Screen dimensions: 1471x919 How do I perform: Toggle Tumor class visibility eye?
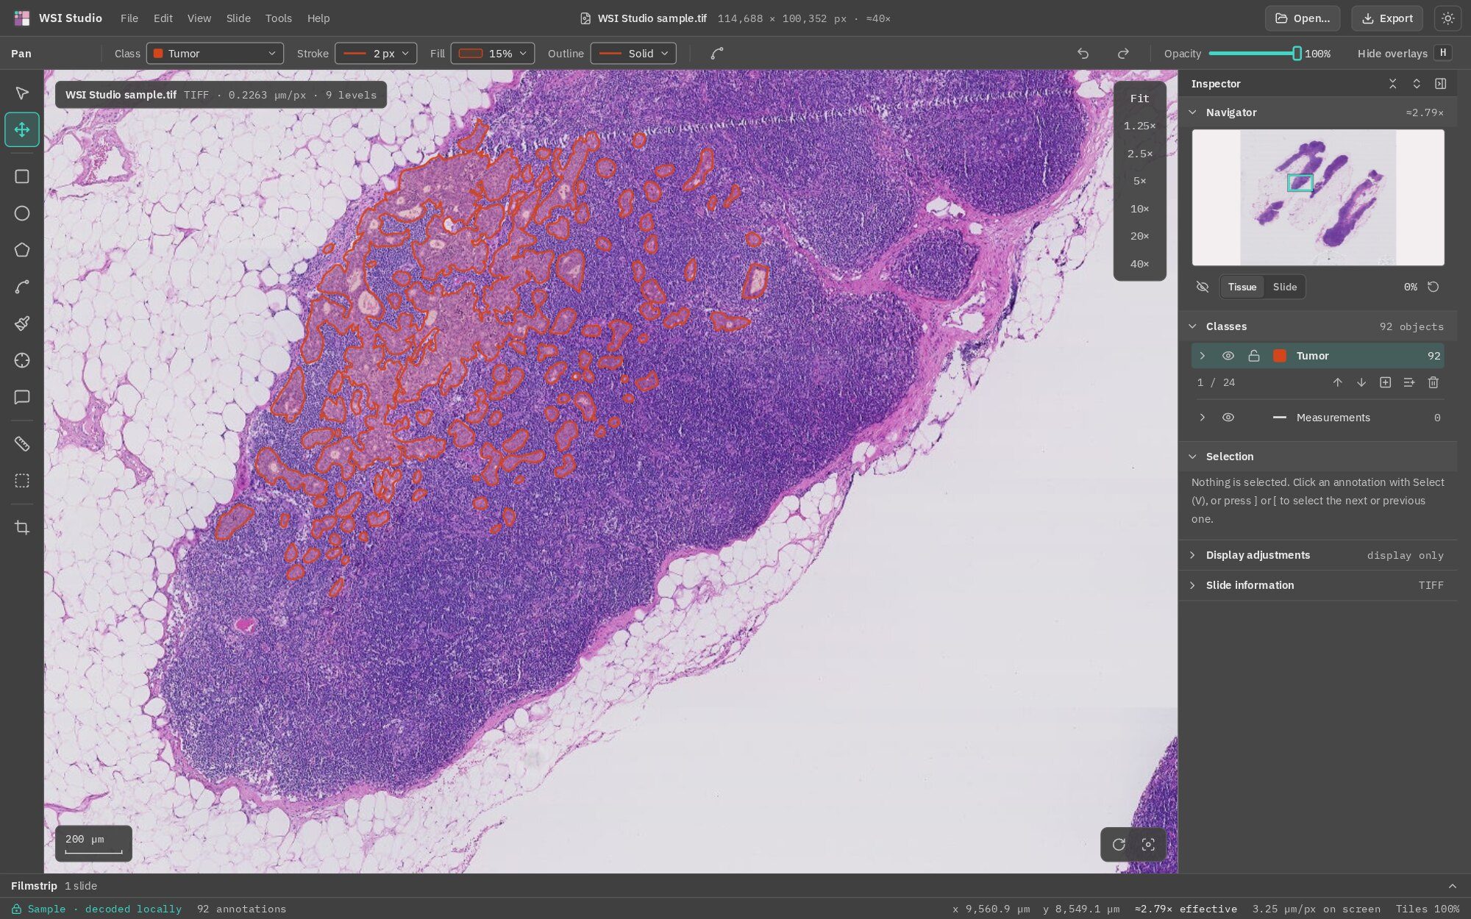(1228, 356)
